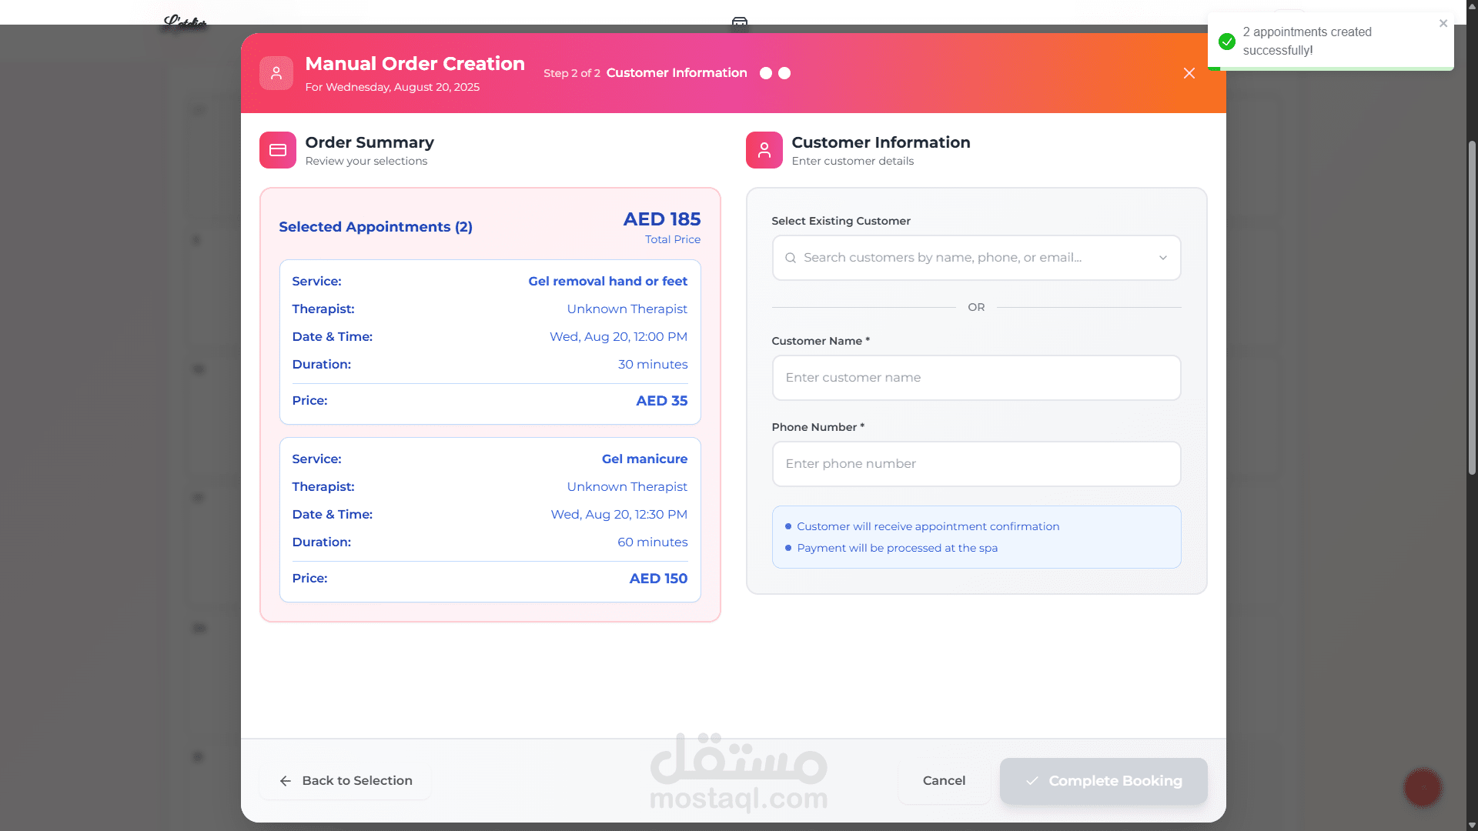Image resolution: width=1478 pixels, height=831 pixels.
Task: Go Back to Selection
Action: [x=346, y=780]
